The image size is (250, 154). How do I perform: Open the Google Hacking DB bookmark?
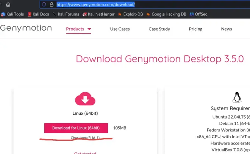pyautogui.click(x=166, y=14)
